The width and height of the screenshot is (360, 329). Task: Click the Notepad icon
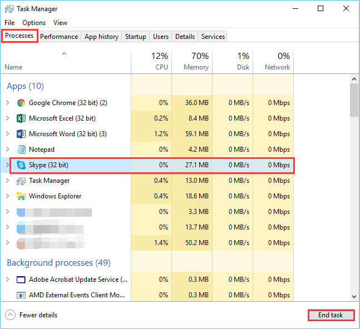click(x=21, y=149)
